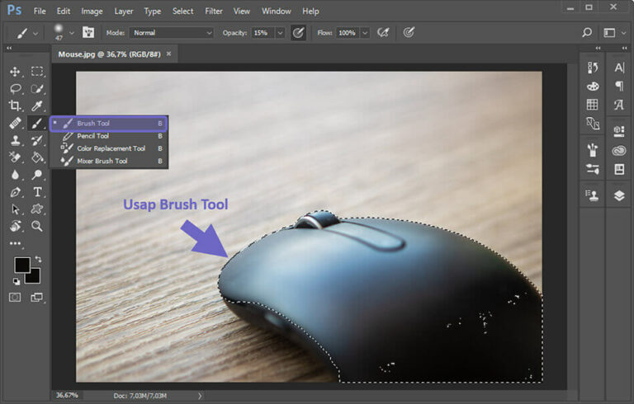Activate the Crop tool
This screenshot has height=404, width=634.
point(15,106)
